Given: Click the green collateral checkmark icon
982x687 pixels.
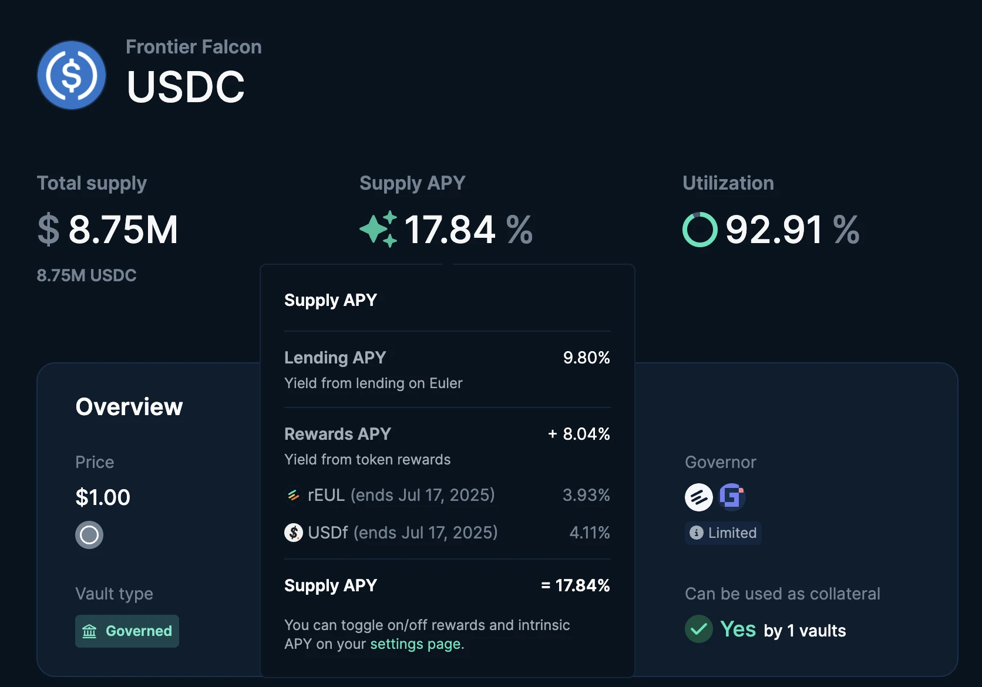Looking at the screenshot, I should tap(698, 629).
